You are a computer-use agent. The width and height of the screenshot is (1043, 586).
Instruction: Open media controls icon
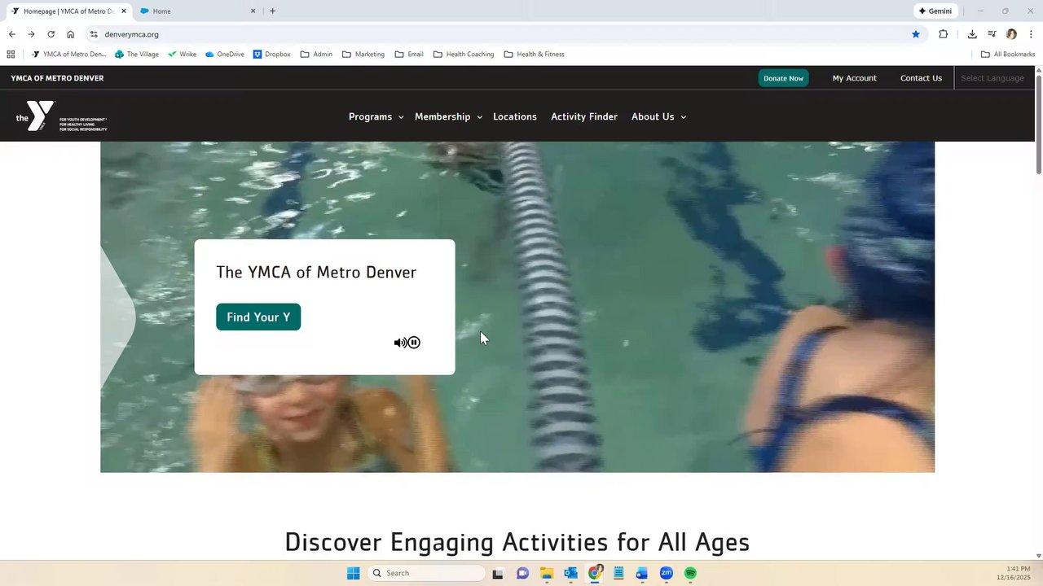992,34
